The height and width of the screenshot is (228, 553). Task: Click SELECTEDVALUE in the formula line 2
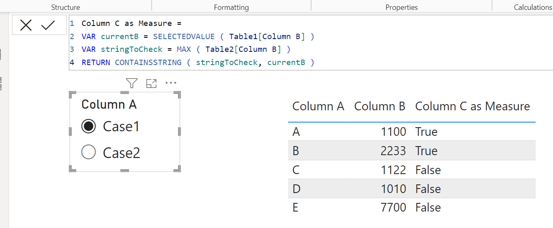184,37
